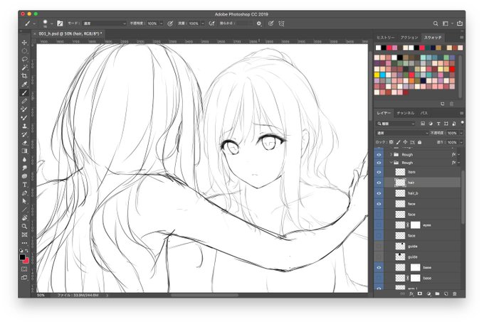Viewport: 484px width, 324px height.
Task: Switch to the Actions (アクション) tab
Action: [x=409, y=37]
